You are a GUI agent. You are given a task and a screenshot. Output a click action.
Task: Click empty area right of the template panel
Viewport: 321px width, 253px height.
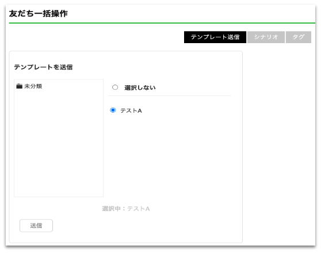pyautogui.click(x=279, y=143)
